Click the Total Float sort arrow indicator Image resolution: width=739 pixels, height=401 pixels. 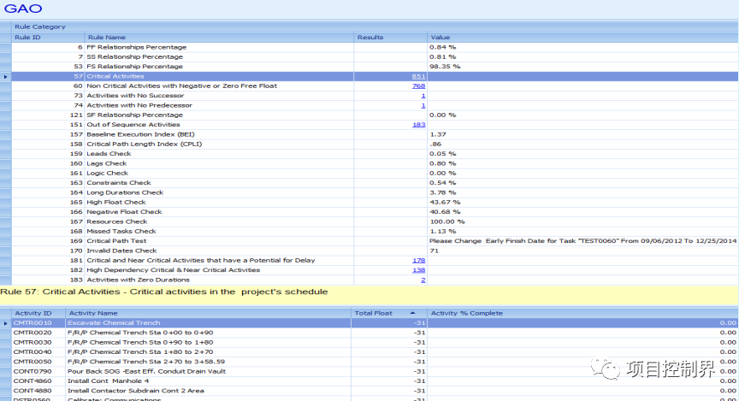[413, 313]
